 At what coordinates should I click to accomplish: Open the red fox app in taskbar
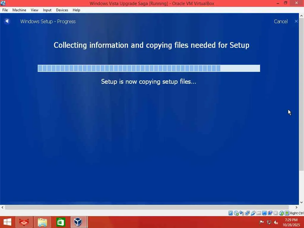coord(24,222)
